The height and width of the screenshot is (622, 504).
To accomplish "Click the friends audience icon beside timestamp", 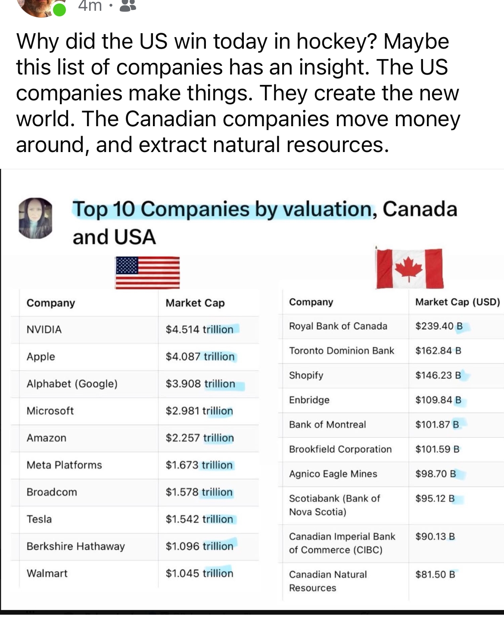I will 128,6.
